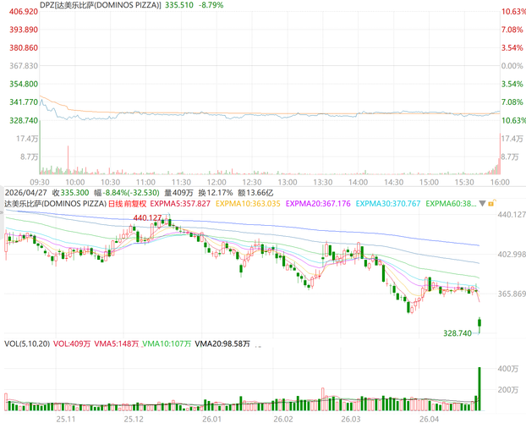Click the 12:00 time on intraday axis
526x423 pixels.
pos(216,182)
